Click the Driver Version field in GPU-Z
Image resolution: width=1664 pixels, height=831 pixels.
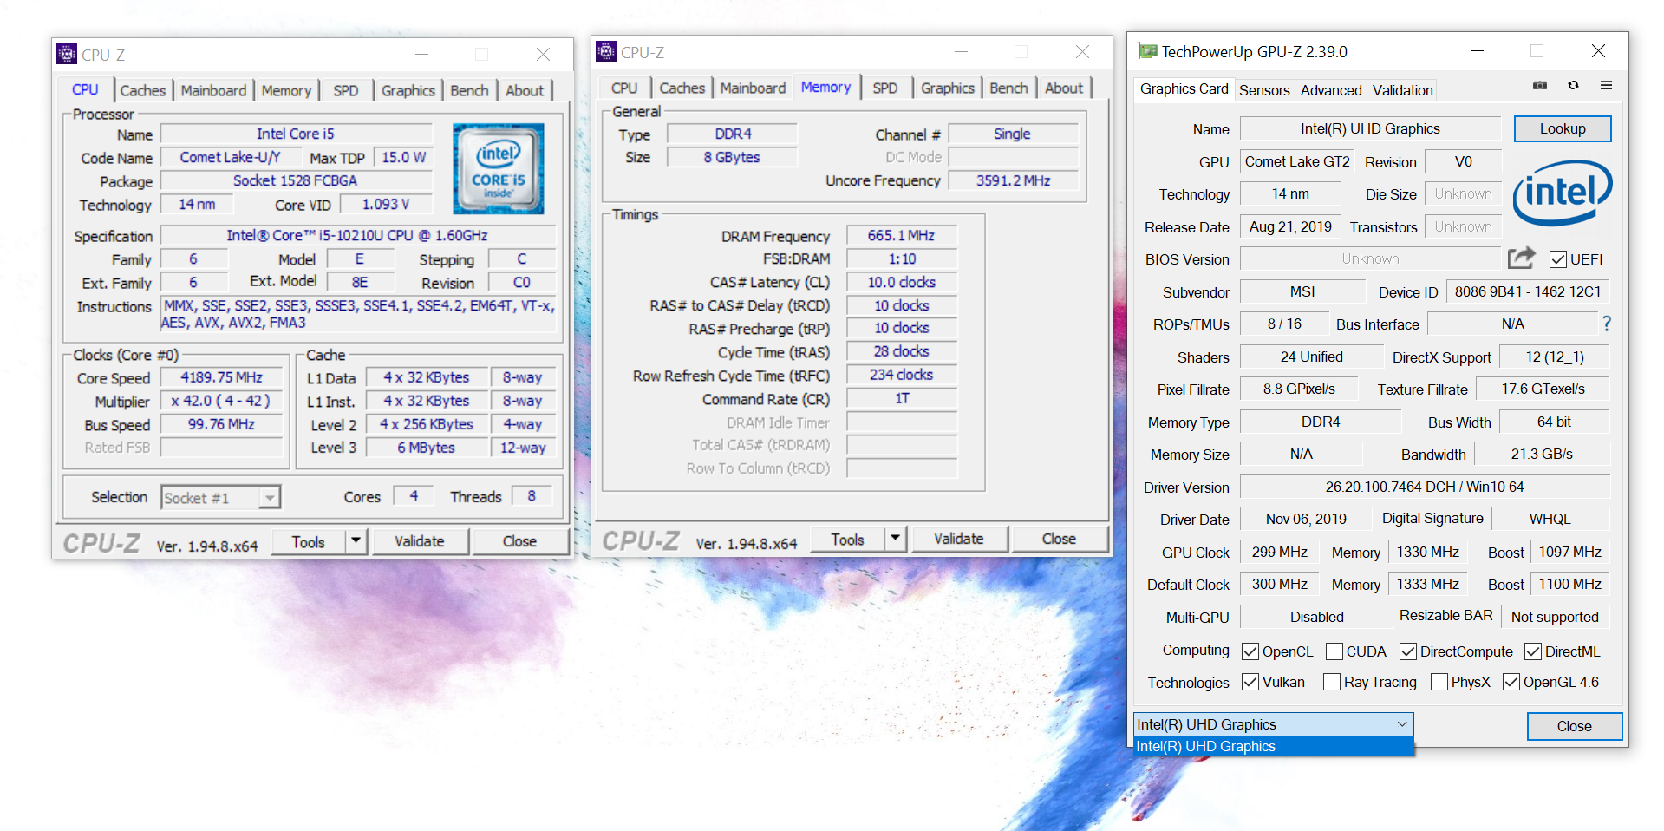point(1425,487)
